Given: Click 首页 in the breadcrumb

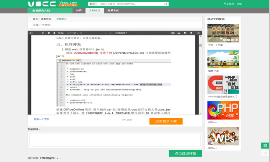Looking at the screenshot, I should pyautogui.click(x=35, y=19).
